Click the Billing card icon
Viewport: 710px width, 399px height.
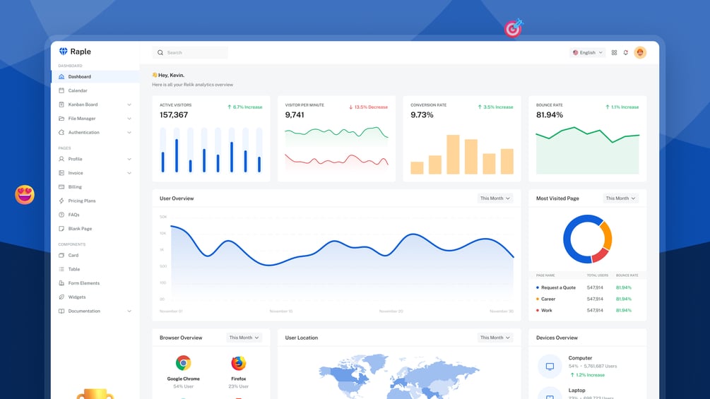pos(61,187)
